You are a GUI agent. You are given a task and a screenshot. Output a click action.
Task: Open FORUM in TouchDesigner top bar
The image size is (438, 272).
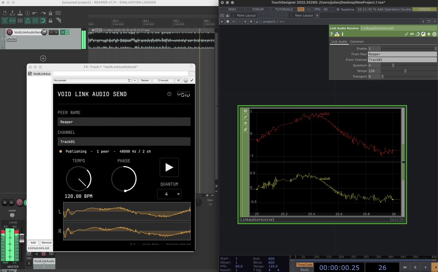pyautogui.click(x=258, y=9)
